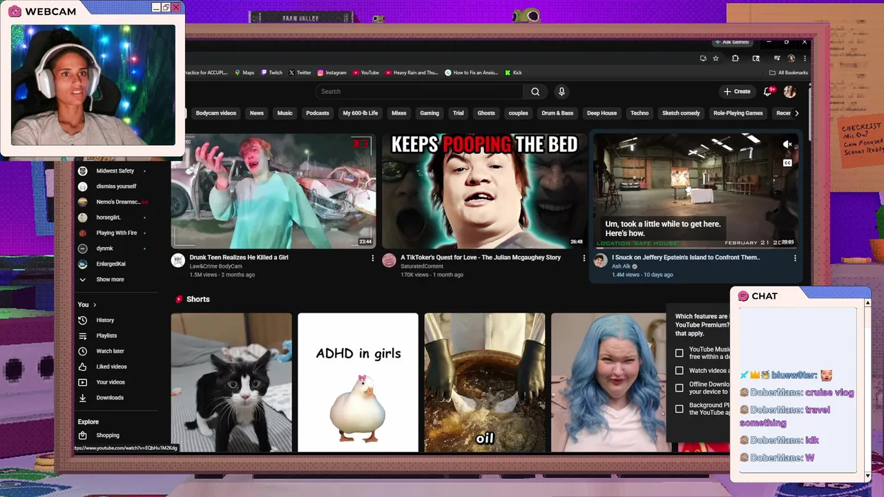This screenshot has height=497, width=884.
Task: Check the Watch videos survey option
Action: pos(680,371)
